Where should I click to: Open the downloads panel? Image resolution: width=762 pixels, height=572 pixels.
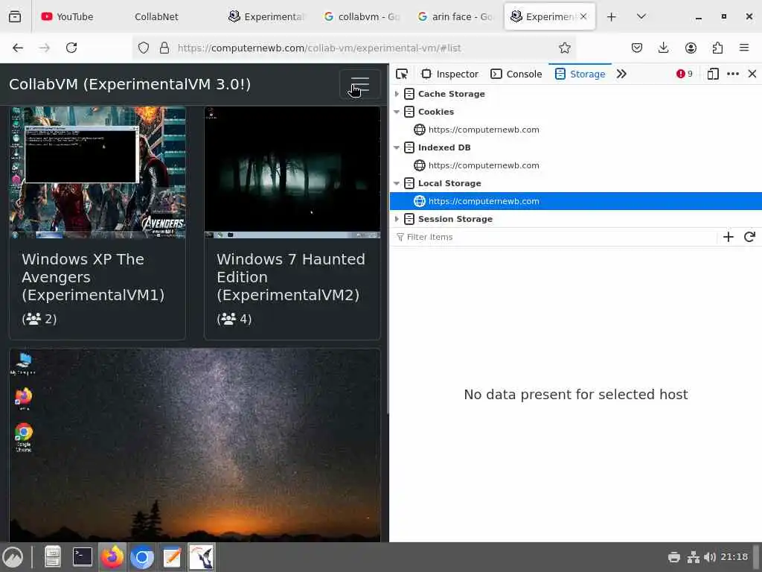click(x=663, y=48)
